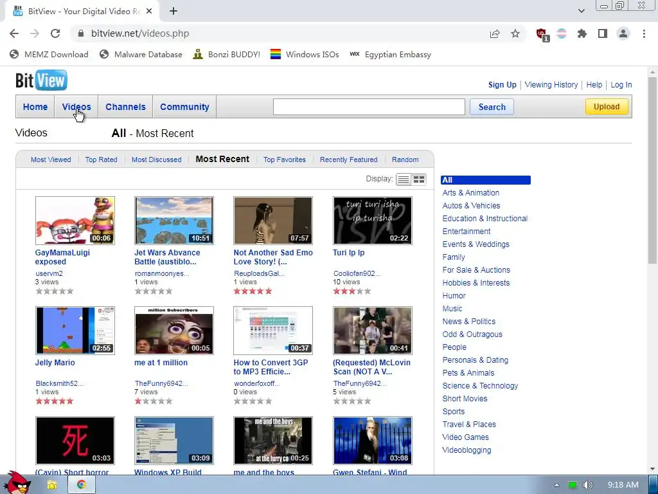Show Recently Featured videos

(349, 160)
